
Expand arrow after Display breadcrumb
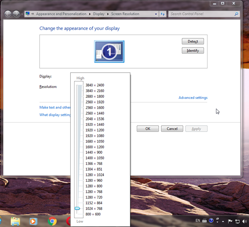point(108,14)
